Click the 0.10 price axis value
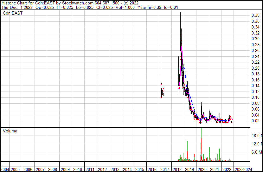263x172 pixels. (x=255, y=97)
